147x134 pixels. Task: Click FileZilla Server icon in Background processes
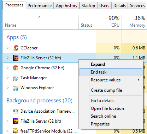[16, 121]
